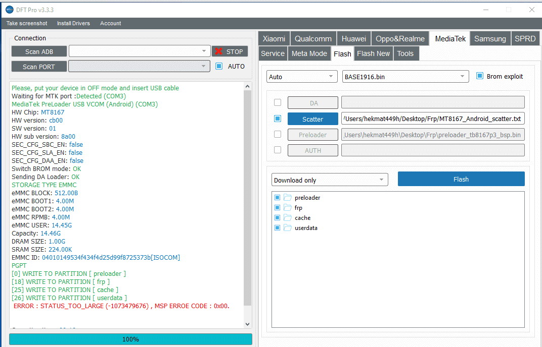Image resolution: width=542 pixels, height=347 pixels.
Task: Click the blue Flash button
Action: click(461, 179)
